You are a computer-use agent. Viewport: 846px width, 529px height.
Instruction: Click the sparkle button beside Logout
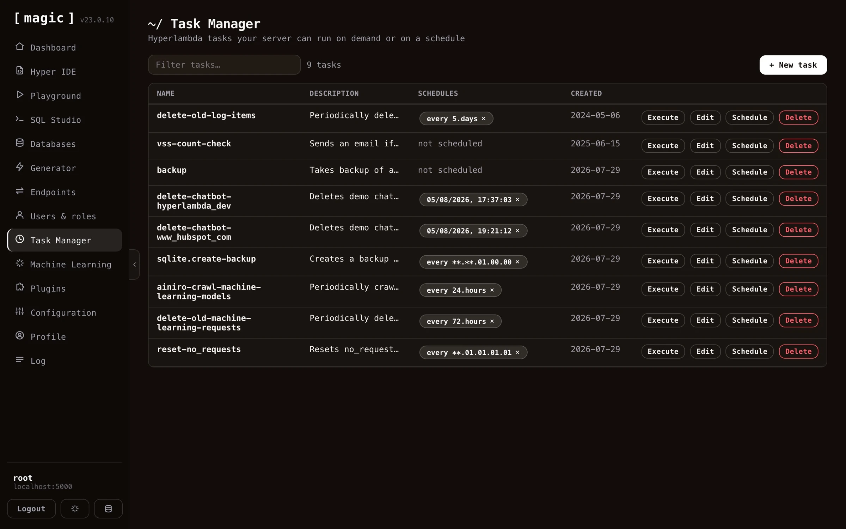click(75, 509)
